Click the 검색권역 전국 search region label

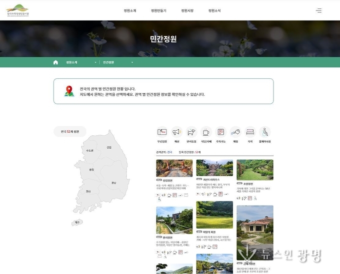click(x=164, y=152)
